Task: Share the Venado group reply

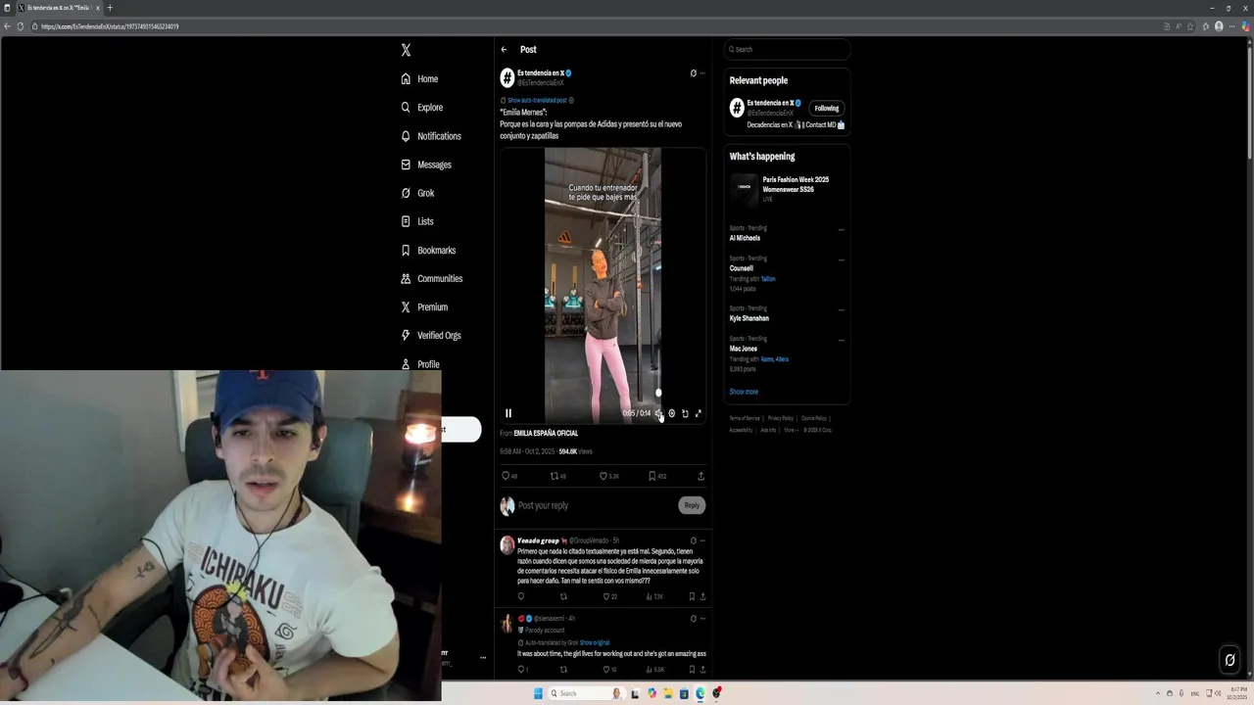Action: click(x=702, y=596)
